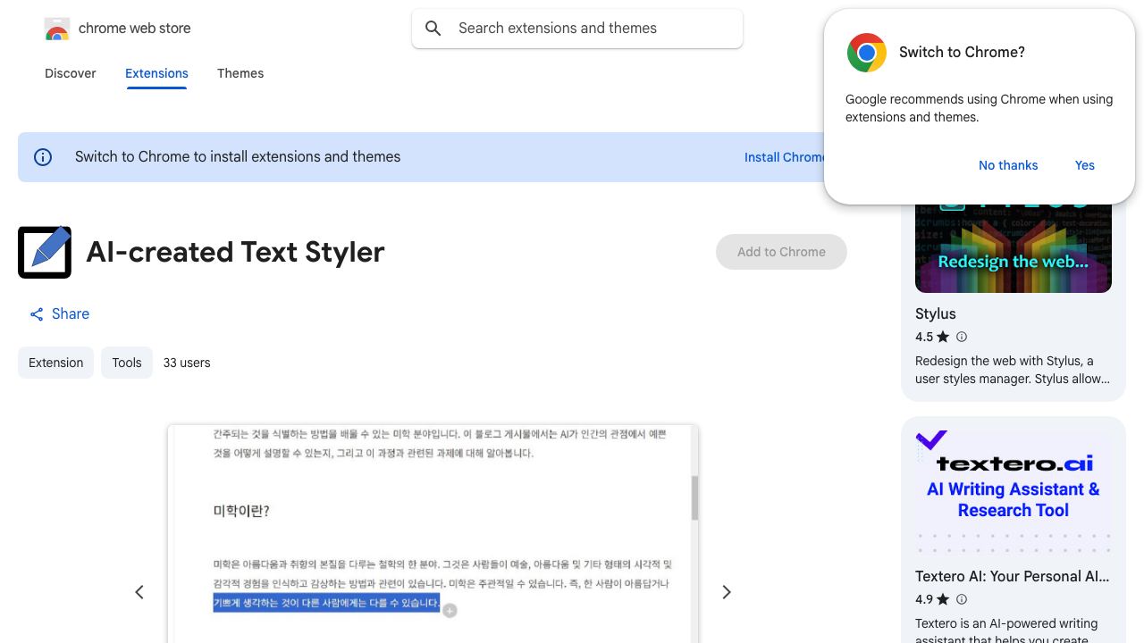This screenshot has width=1144, height=643.
Task: Click the Add to Chrome button
Action: pyautogui.click(x=781, y=252)
